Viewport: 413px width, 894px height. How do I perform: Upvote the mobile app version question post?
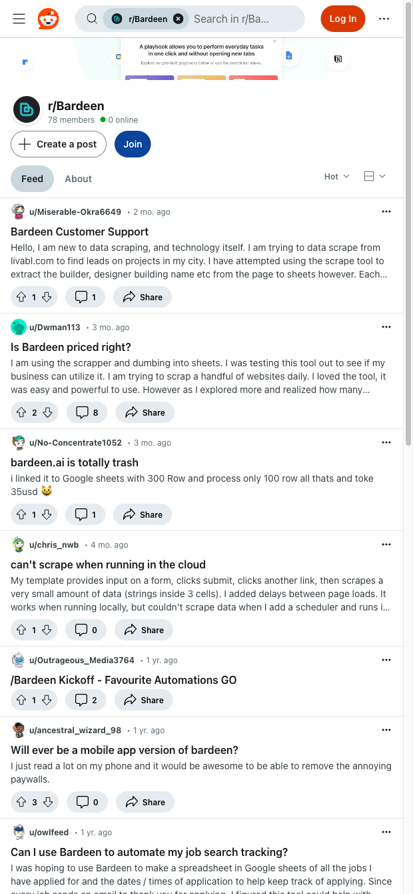coord(21,802)
